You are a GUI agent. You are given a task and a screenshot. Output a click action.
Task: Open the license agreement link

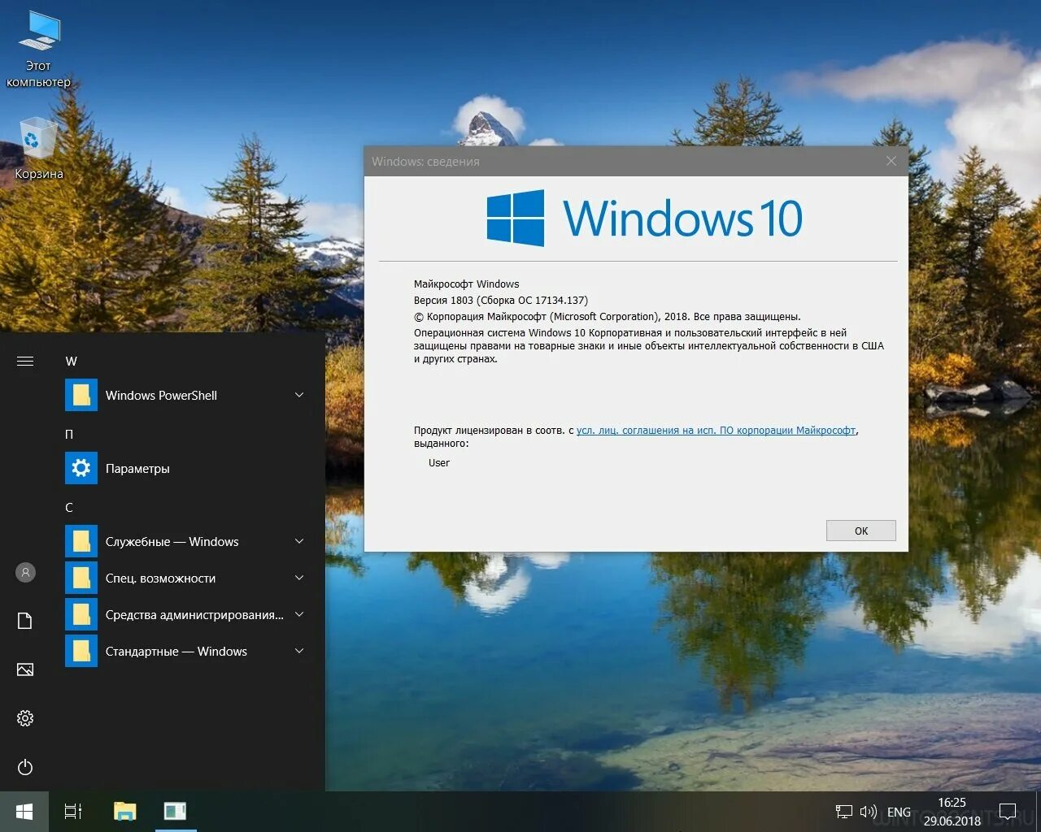[716, 431]
